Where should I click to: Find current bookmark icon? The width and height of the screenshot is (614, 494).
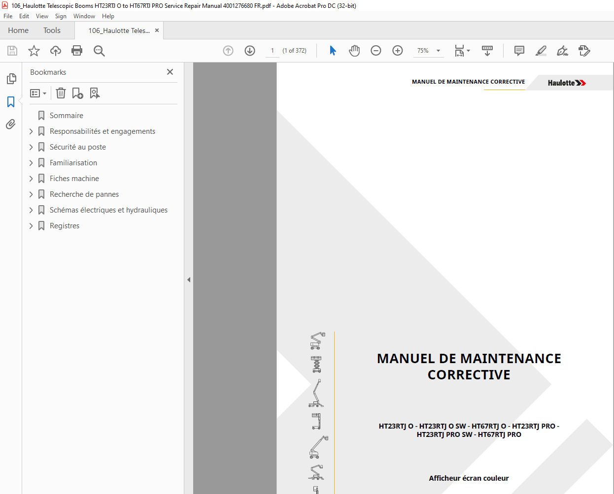coord(95,93)
